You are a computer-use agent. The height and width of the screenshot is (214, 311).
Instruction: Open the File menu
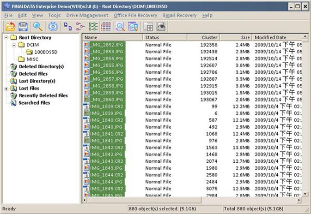point(8,15)
